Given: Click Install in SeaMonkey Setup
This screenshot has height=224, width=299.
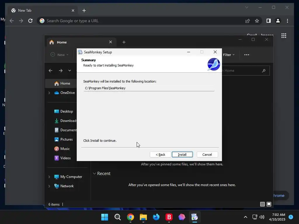Looking at the screenshot, I should [182, 155].
